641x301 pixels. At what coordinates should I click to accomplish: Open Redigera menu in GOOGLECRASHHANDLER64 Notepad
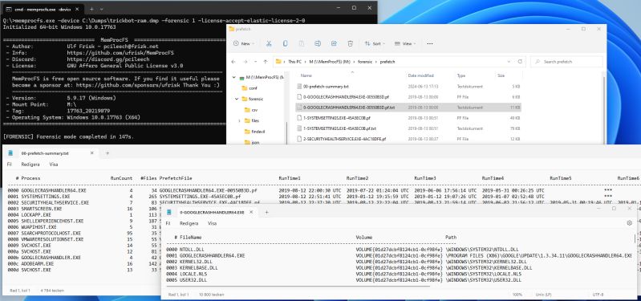point(189,224)
